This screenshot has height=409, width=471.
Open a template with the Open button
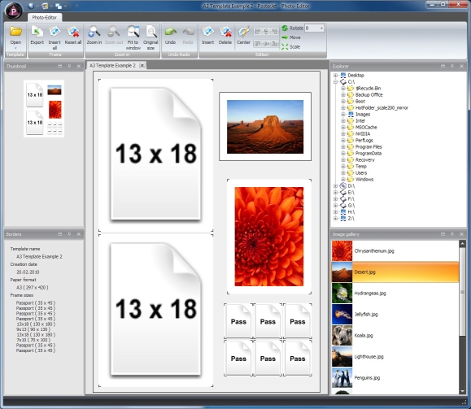point(15,37)
